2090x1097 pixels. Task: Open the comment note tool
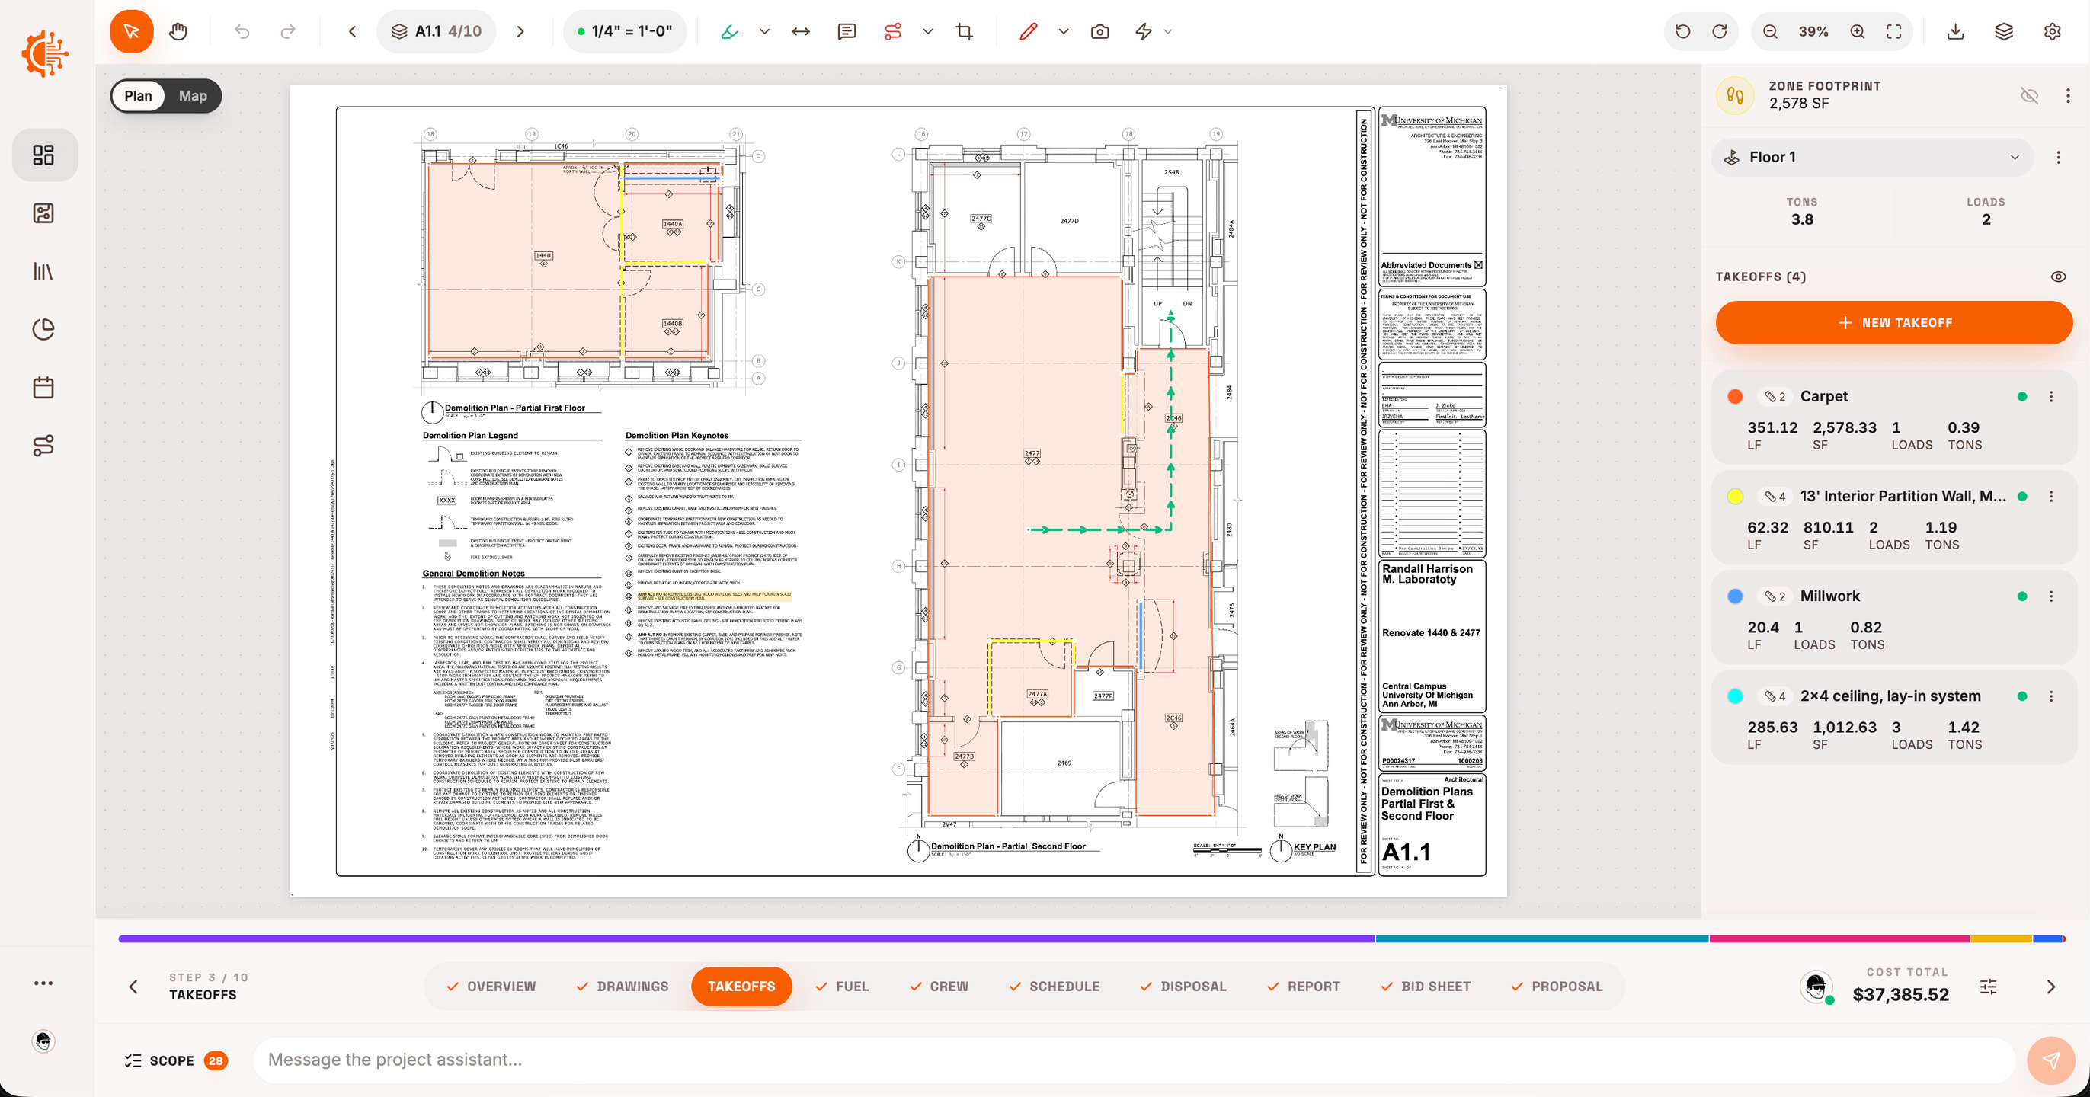pyautogui.click(x=847, y=32)
